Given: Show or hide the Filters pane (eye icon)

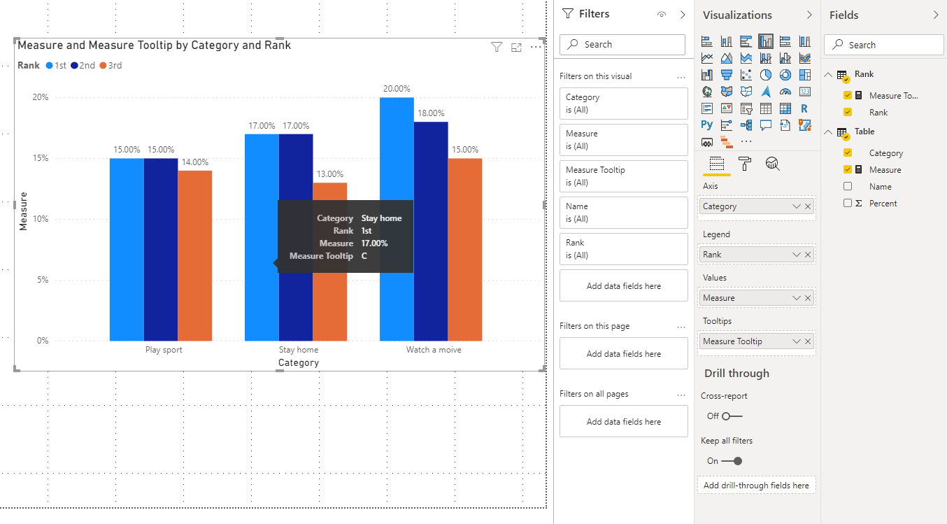Looking at the screenshot, I should 662,15.
